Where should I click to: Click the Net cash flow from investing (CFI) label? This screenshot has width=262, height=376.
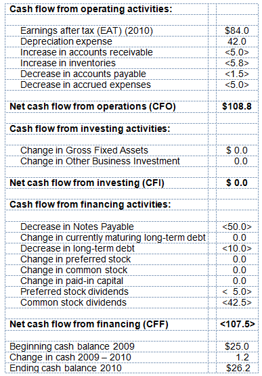click(87, 183)
